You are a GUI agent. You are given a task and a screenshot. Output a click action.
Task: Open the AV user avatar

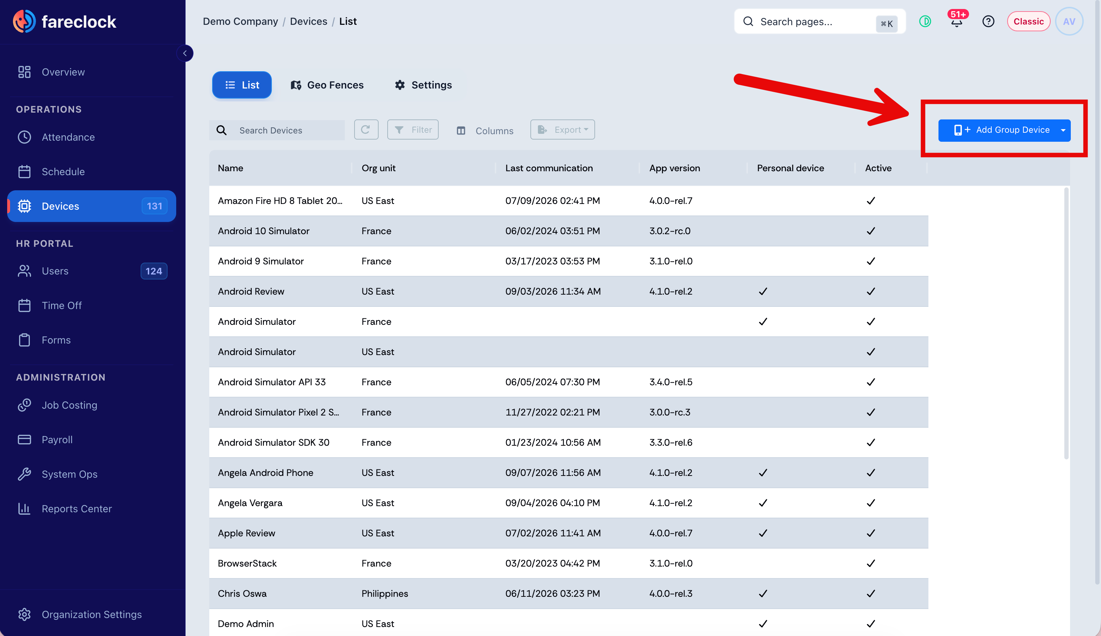pyautogui.click(x=1069, y=22)
